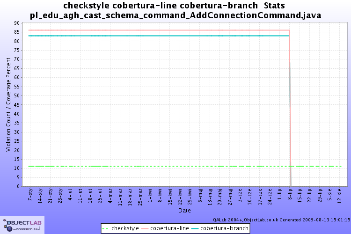Click the 1-lip date tick label
The width and height of the screenshot is (351, 234).
click(280, 194)
